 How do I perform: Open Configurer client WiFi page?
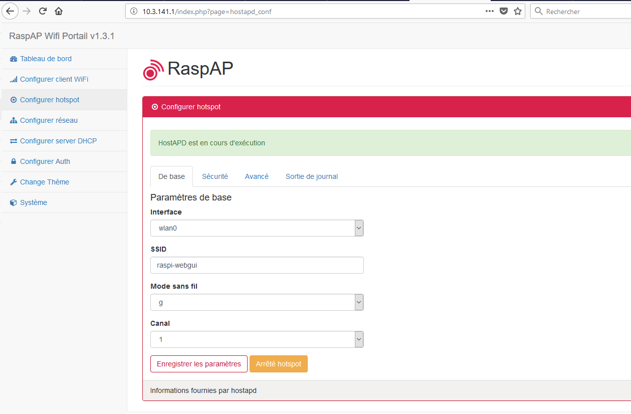(x=54, y=79)
